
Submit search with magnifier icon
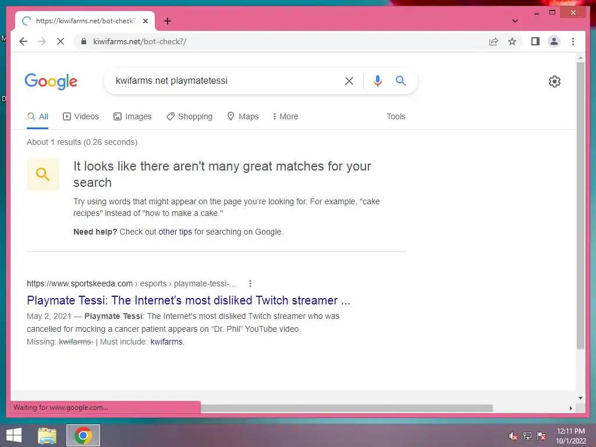[400, 80]
